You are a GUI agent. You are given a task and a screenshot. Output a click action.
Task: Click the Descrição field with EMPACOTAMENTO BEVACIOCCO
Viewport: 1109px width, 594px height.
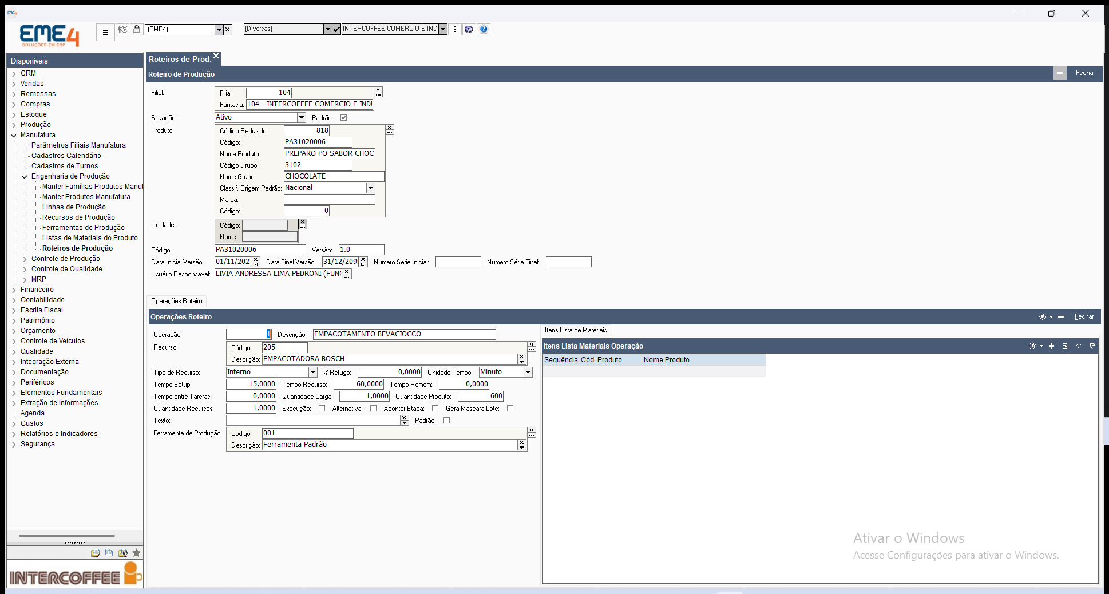(404, 334)
